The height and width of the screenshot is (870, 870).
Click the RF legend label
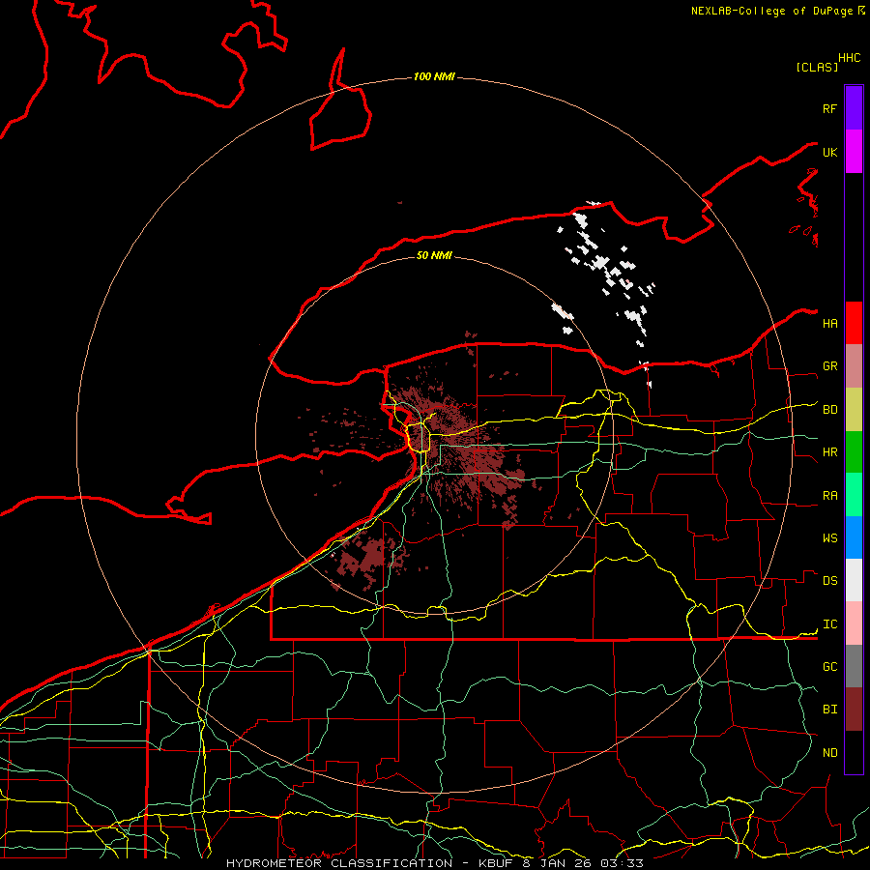(829, 108)
